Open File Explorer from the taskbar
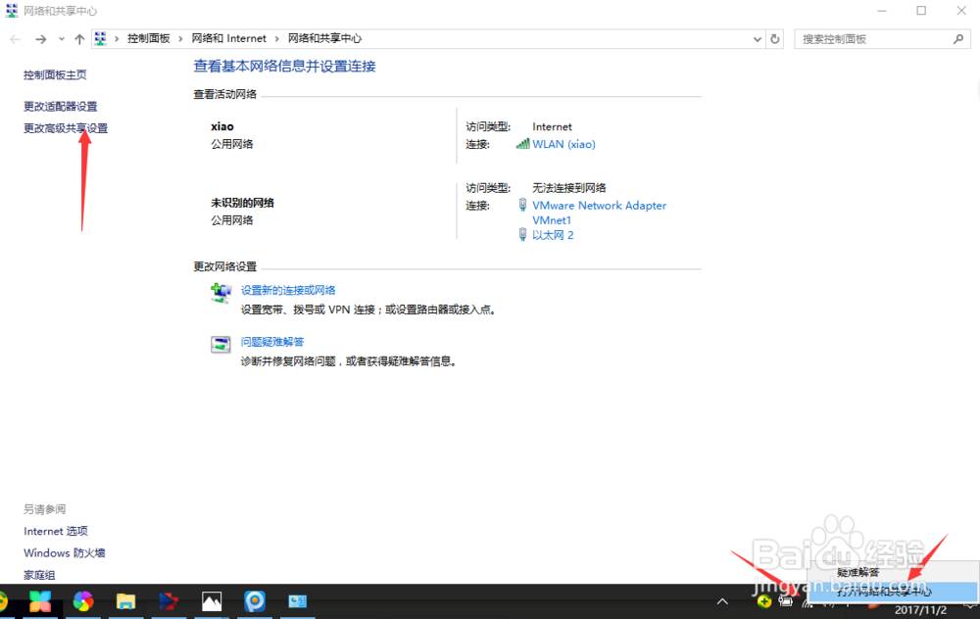The height and width of the screenshot is (619, 980). tap(125, 600)
